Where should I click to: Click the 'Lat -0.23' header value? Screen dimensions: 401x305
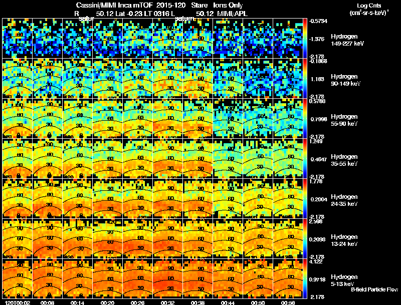[129, 14]
